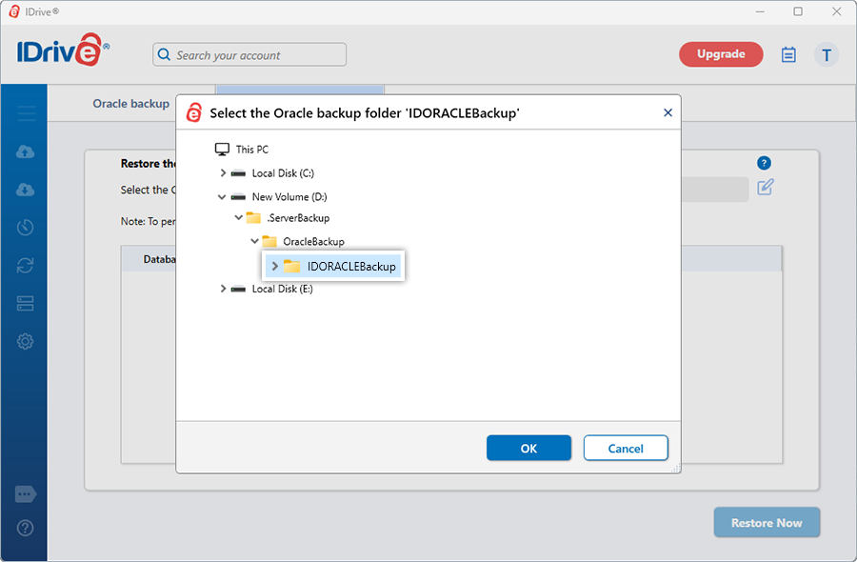857x562 pixels.
Task: Click the IDrive logo in the header
Action: 63,50
